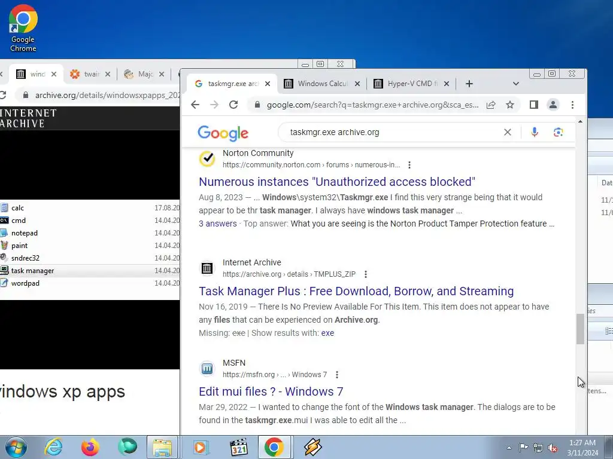This screenshot has width=613, height=459.
Task: Select task manager in archive file list
Action: (x=32, y=271)
